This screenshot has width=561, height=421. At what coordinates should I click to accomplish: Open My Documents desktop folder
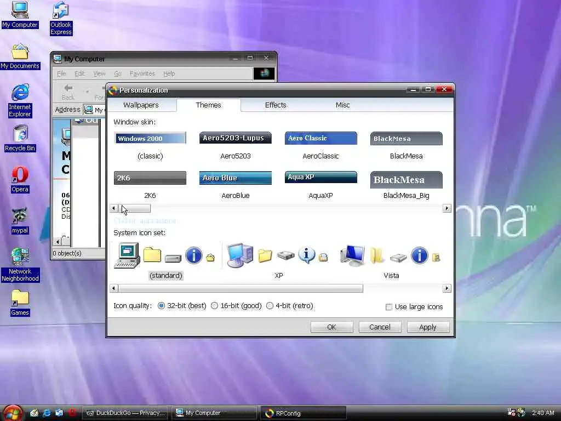coord(20,56)
